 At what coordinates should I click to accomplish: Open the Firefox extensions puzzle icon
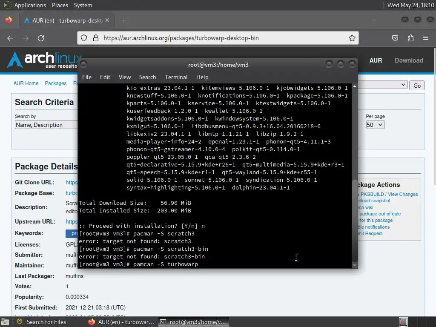click(410, 38)
